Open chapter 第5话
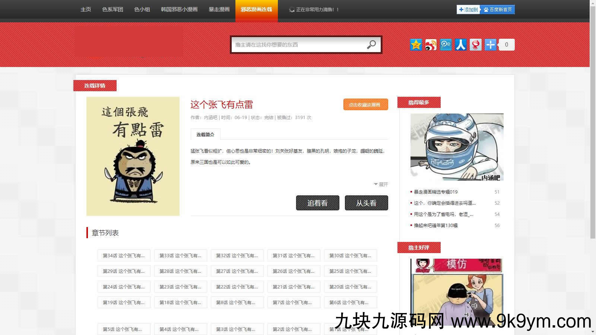 pyautogui.click(x=124, y=329)
